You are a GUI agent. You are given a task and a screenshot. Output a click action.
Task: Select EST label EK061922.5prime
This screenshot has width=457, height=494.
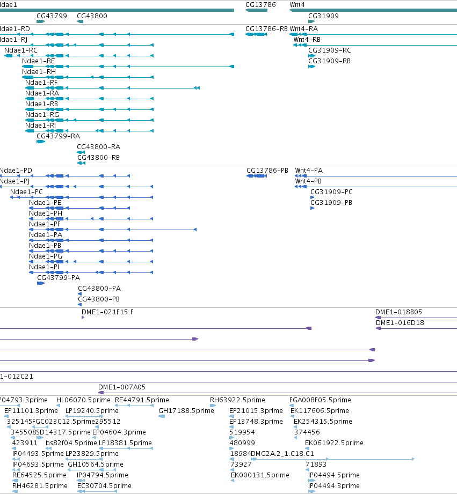(x=335, y=443)
